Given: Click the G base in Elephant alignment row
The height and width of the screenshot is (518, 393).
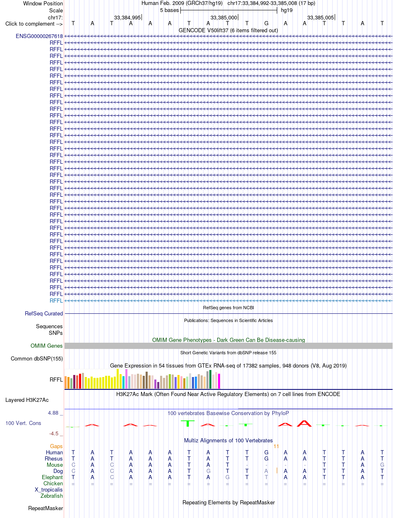Looking at the screenshot, I should coord(228,477).
